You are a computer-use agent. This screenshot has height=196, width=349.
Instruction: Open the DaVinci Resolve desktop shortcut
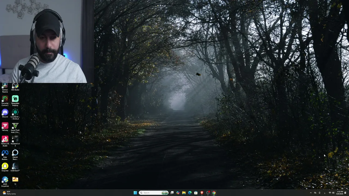coord(5,88)
